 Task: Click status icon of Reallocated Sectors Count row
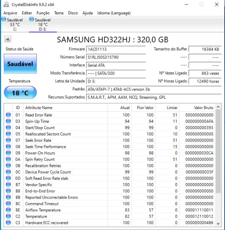pyautogui.click(x=8, y=134)
